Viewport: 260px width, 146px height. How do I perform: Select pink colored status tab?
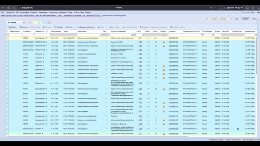(30, 22)
